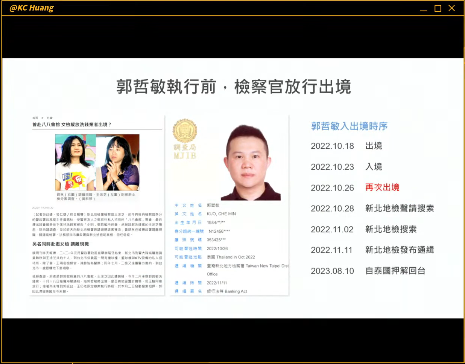Select right news photo with purple top

[118, 162]
